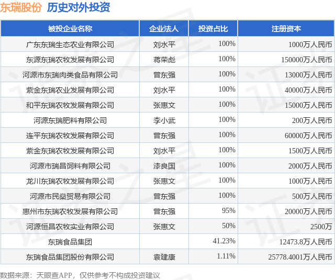The image size is (335, 280).
Task: Click the 企业法人 column header
Action: [164, 28]
